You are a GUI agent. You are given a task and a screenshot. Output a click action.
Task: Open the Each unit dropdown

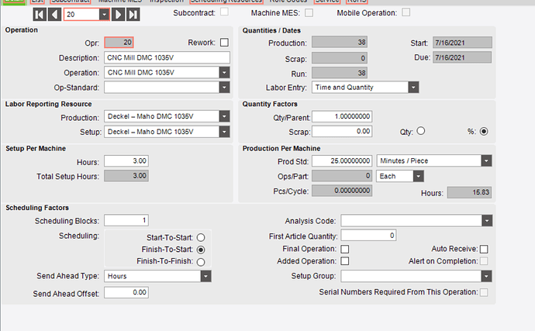(419, 176)
